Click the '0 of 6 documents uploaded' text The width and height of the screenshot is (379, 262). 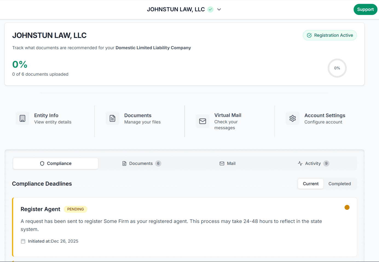(40, 74)
